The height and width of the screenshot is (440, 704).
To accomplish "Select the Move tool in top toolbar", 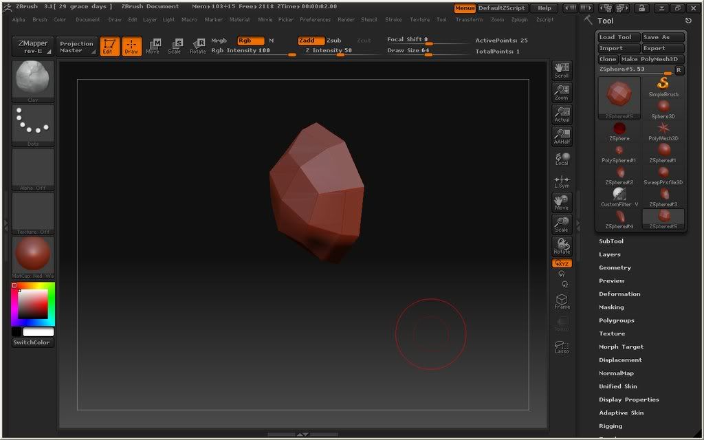I will pyautogui.click(x=153, y=46).
